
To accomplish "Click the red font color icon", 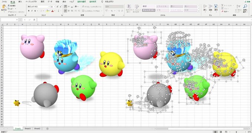I will click(52, 11).
